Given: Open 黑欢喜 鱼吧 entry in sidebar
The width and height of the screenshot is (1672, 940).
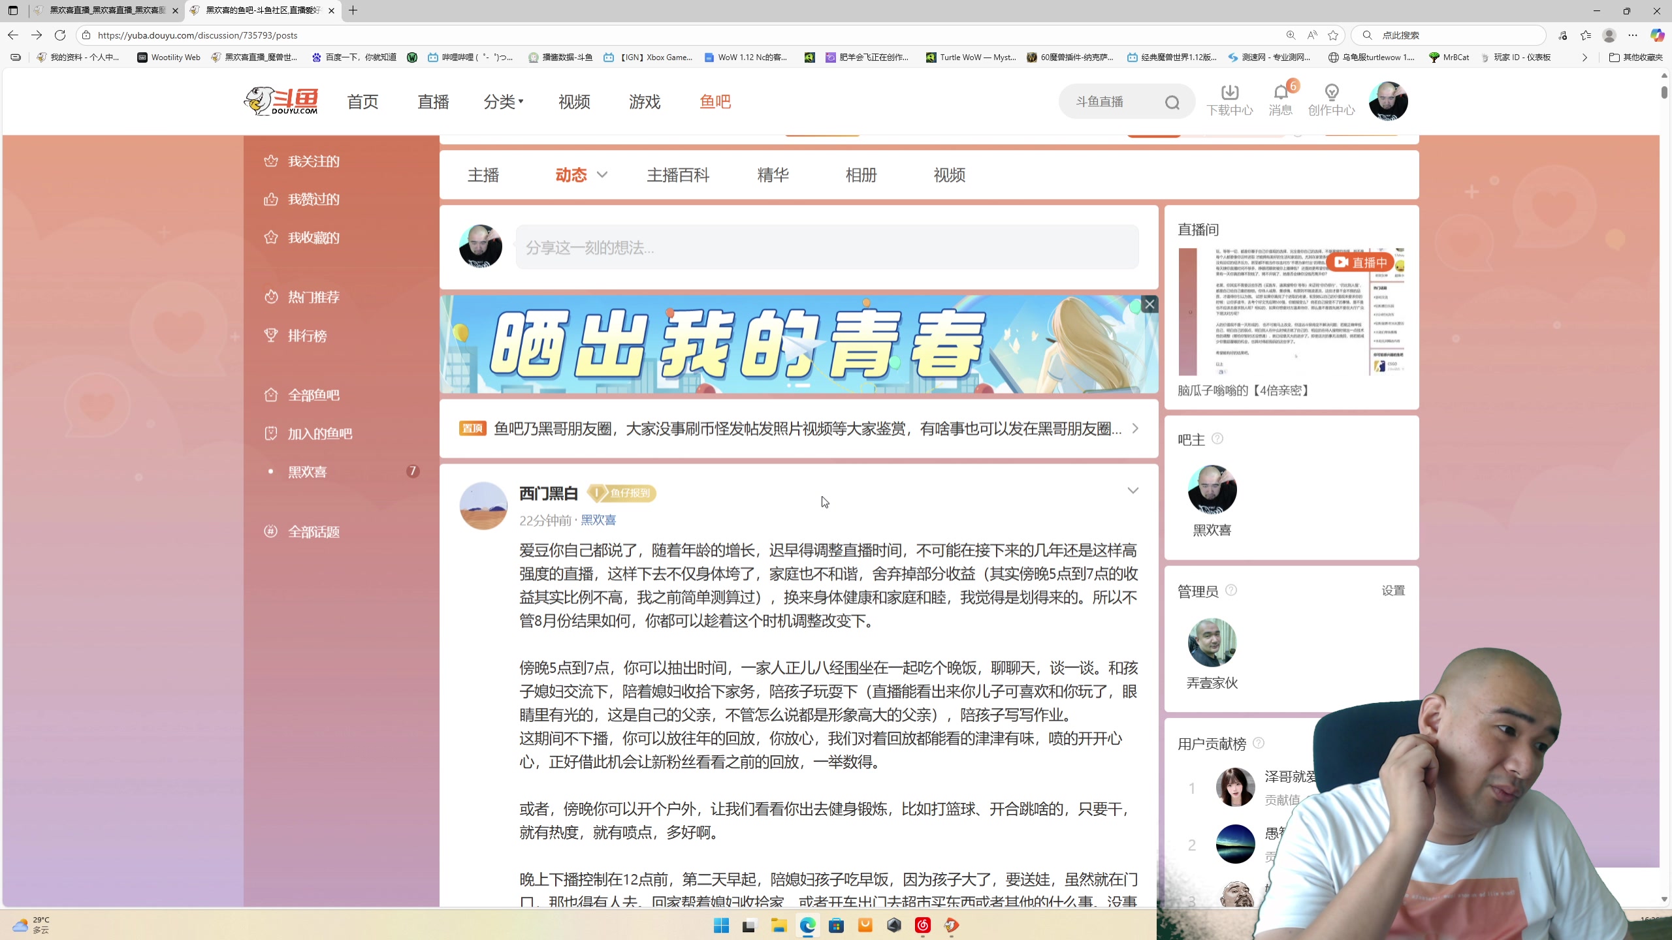Looking at the screenshot, I should tap(307, 471).
